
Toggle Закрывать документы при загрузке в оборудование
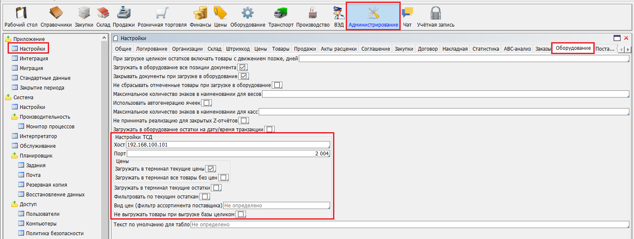[243, 76]
